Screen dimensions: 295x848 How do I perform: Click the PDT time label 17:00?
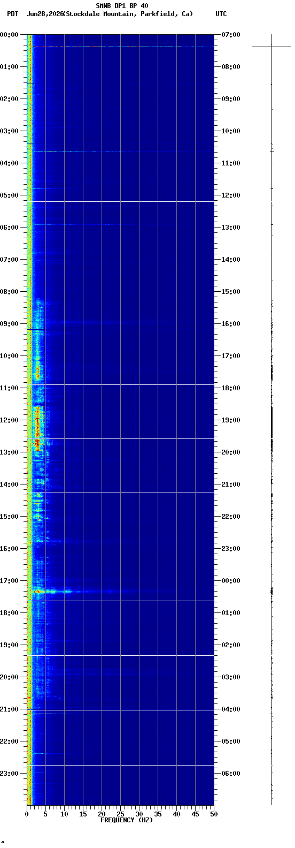click(9, 581)
